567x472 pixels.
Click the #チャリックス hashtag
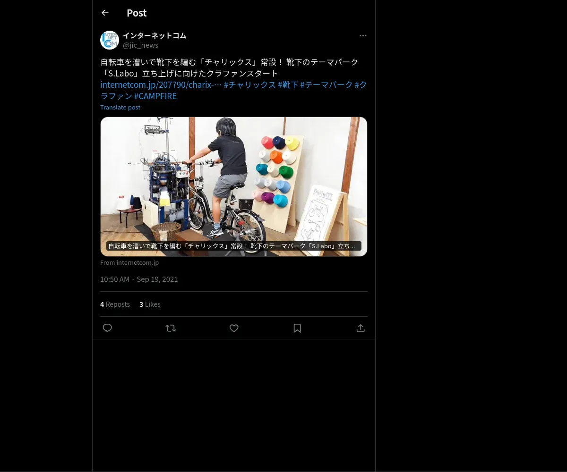249,85
